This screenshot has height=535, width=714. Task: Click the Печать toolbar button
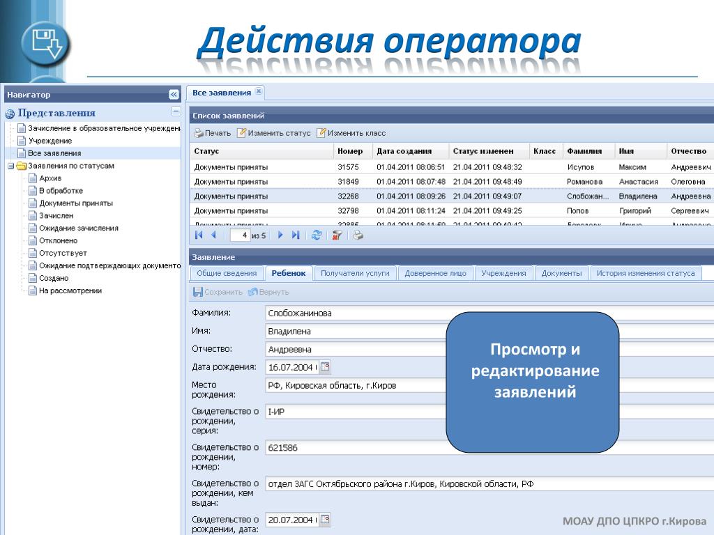(213, 133)
